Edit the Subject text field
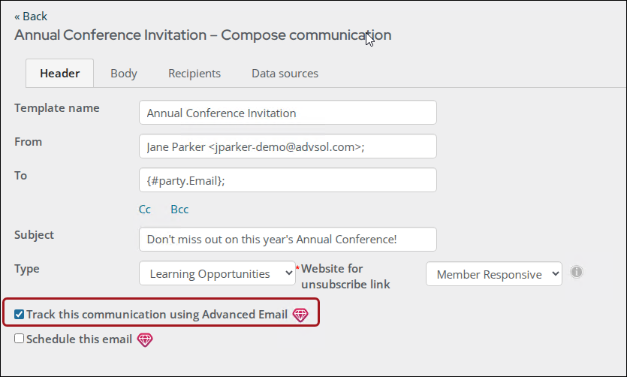This screenshot has width=627, height=377. (288, 239)
